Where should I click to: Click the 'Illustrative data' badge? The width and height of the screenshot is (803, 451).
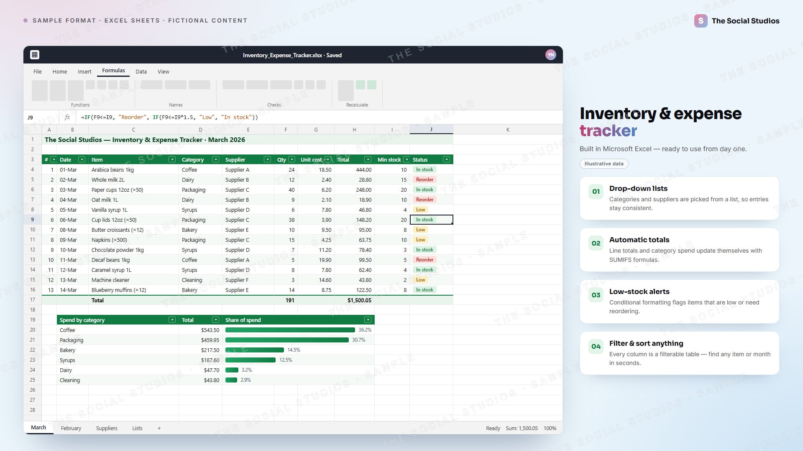click(604, 164)
